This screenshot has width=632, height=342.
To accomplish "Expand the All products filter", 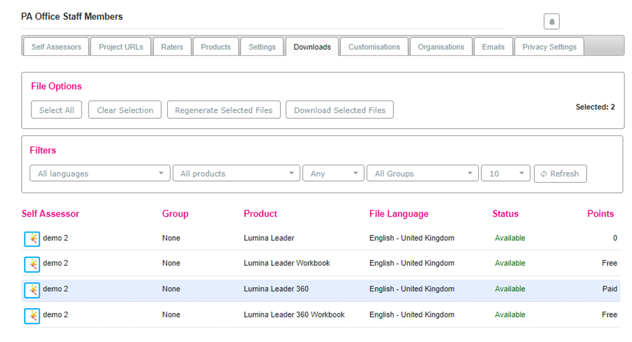I will point(236,173).
